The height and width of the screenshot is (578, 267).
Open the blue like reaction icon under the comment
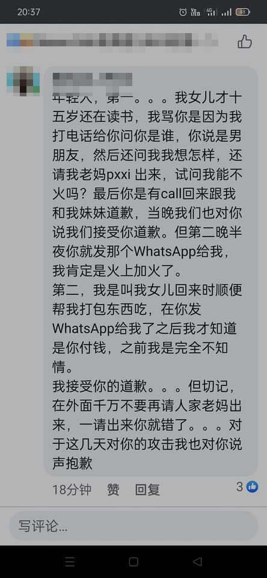click(x=253, y=486)
